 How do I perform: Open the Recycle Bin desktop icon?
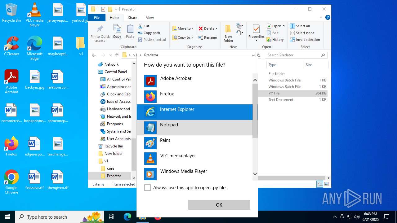[11, 13]
